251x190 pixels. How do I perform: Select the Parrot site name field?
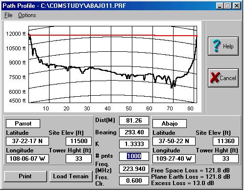click(23, 124)
